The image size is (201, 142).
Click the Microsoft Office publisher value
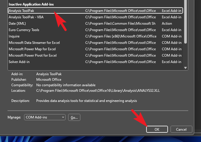[x=49, y=80]
